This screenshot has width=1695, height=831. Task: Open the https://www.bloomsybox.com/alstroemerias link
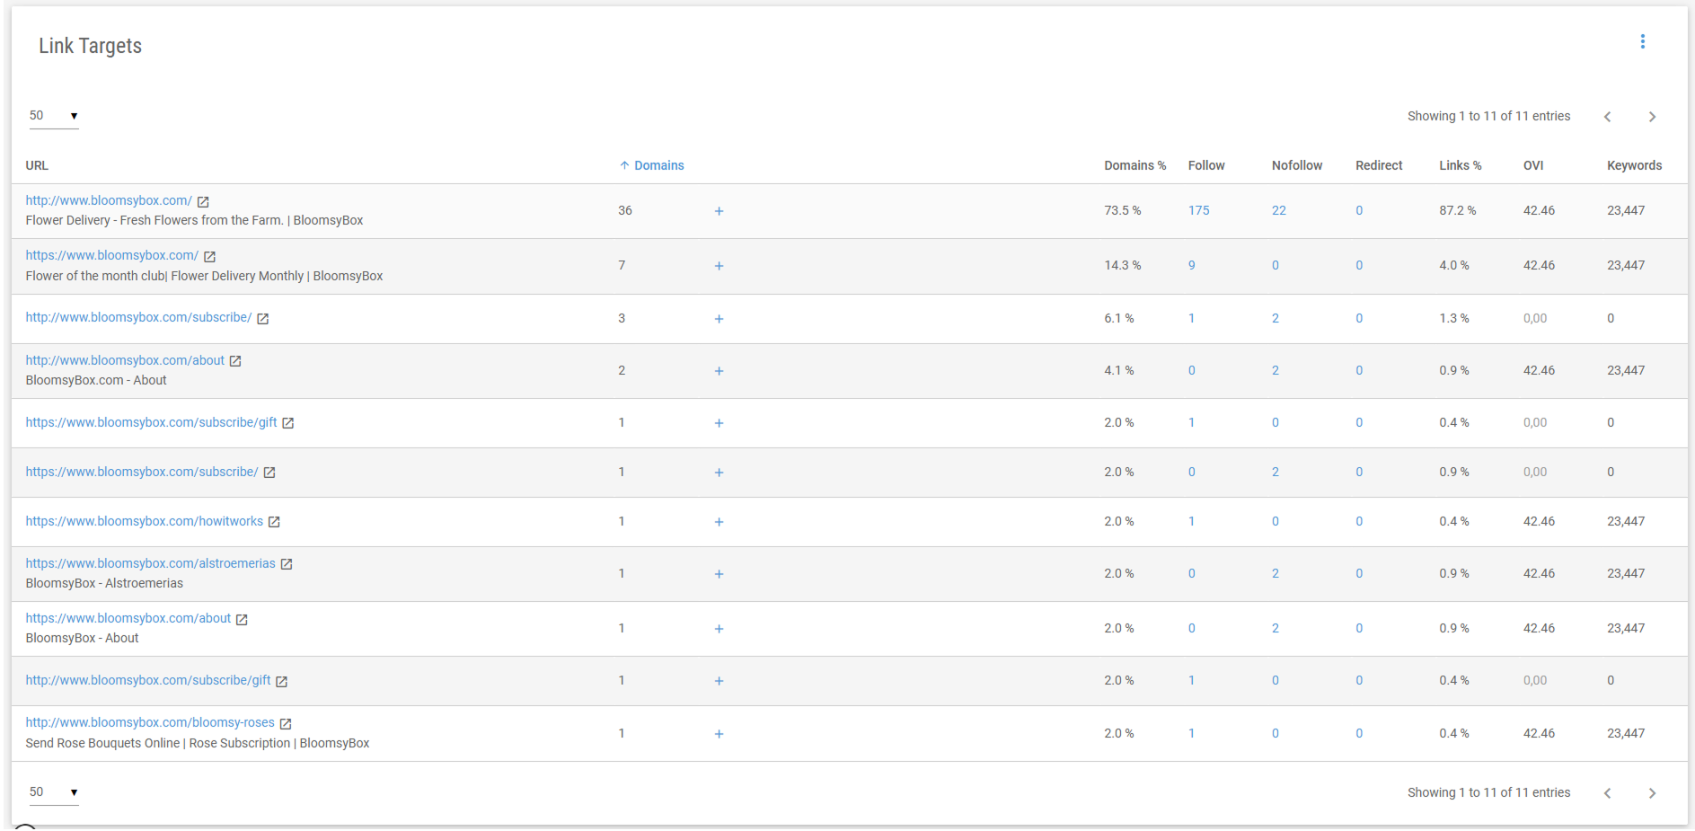(150, 563)
